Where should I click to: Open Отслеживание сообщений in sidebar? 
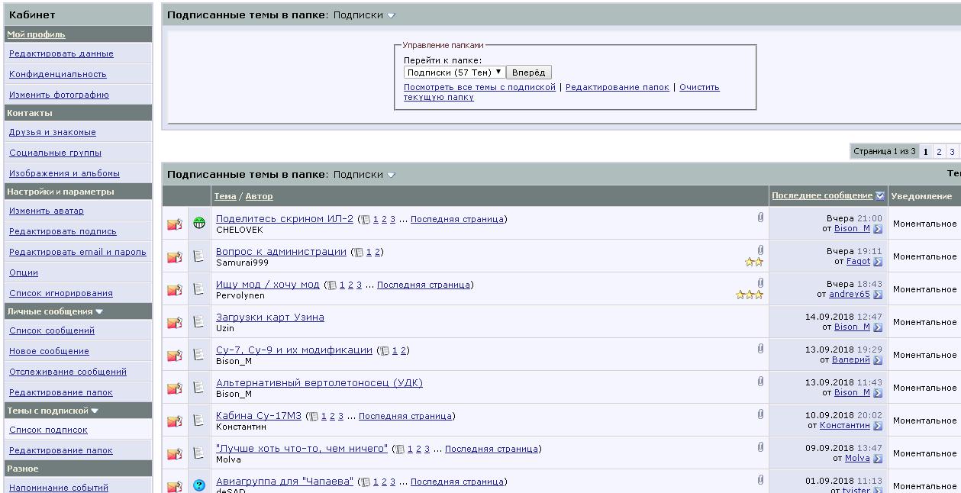pos(68,372)
